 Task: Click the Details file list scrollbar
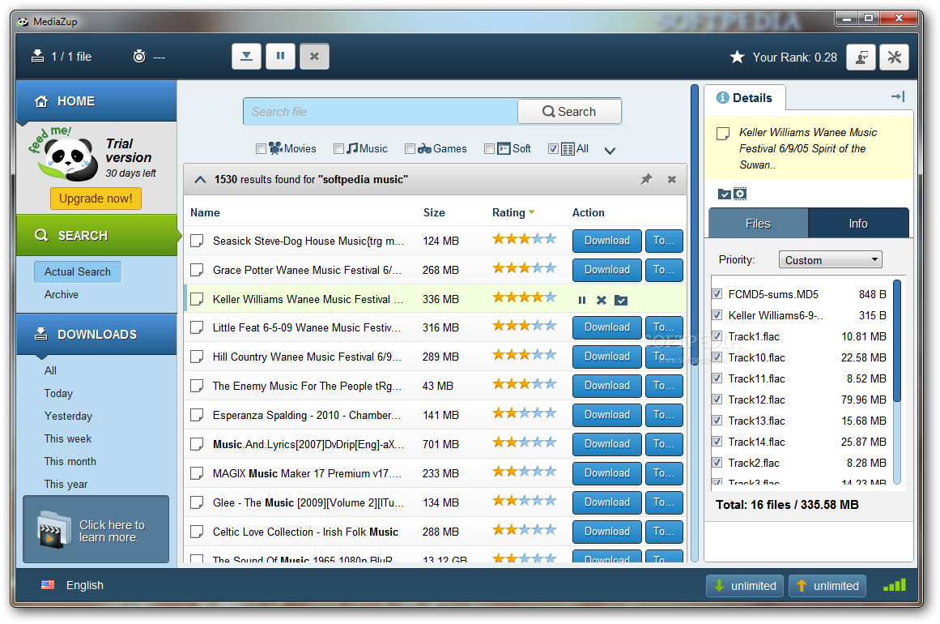[897, 342]
